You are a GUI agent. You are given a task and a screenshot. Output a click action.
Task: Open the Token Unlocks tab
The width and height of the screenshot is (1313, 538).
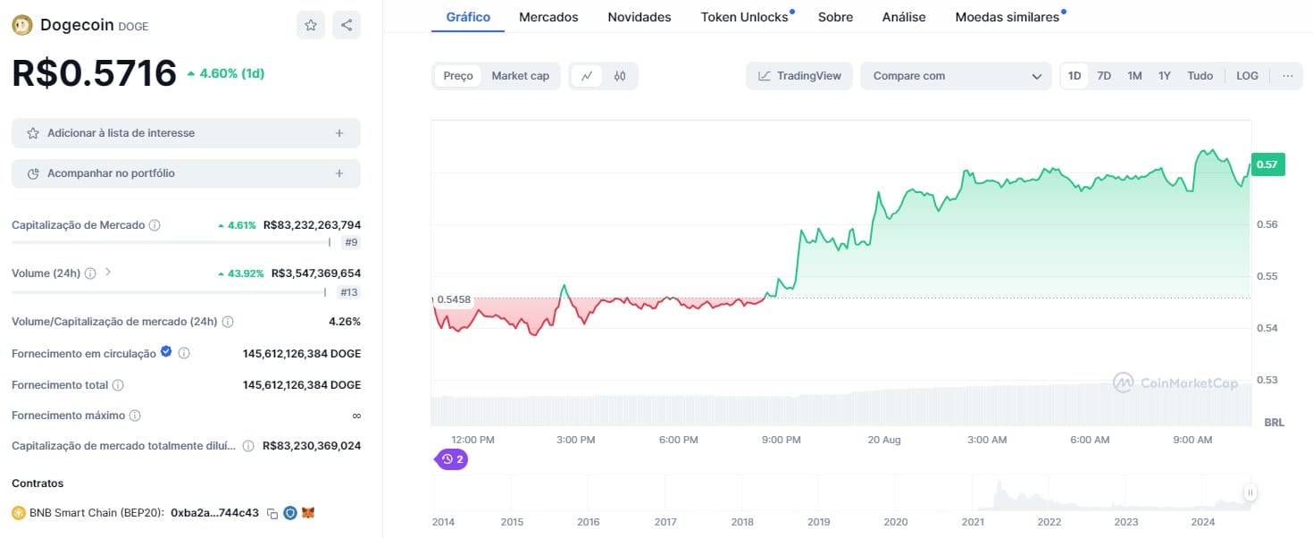coord(747,17)
